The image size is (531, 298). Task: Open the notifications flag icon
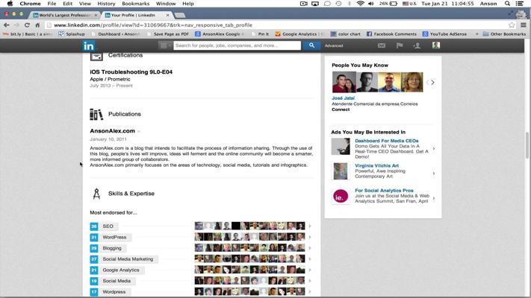tap(400, 45)
